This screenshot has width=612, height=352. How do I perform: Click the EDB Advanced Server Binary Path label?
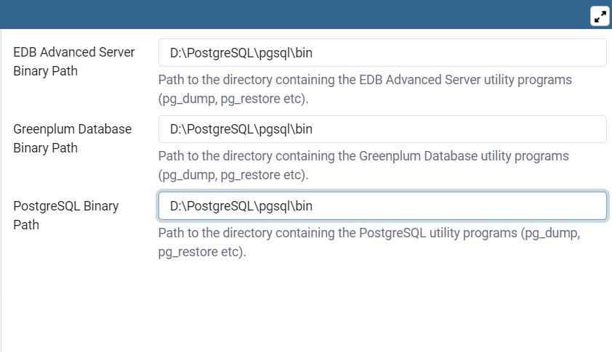[73, 62]
